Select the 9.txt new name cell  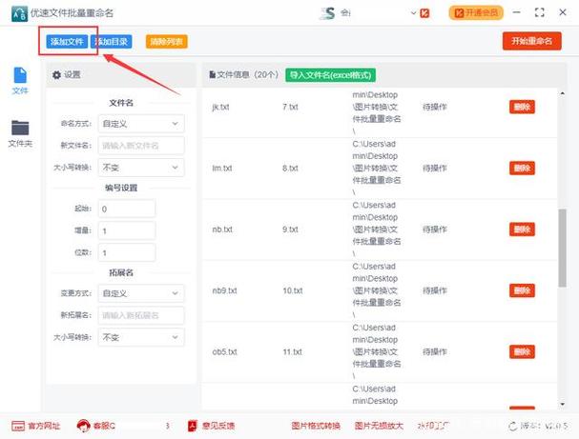290,229
